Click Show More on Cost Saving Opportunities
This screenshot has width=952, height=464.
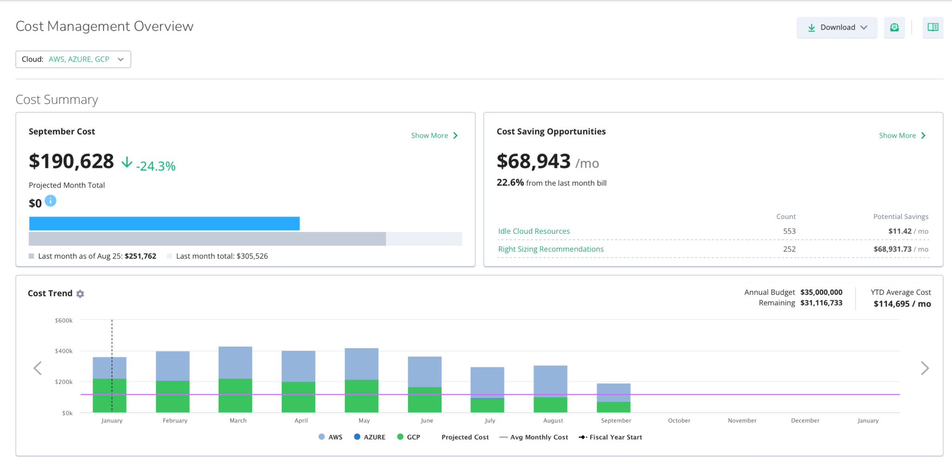(902, 135)
